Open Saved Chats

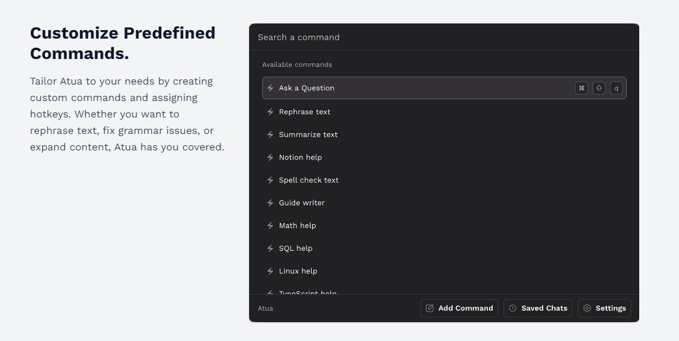click(x=538, y=308)
